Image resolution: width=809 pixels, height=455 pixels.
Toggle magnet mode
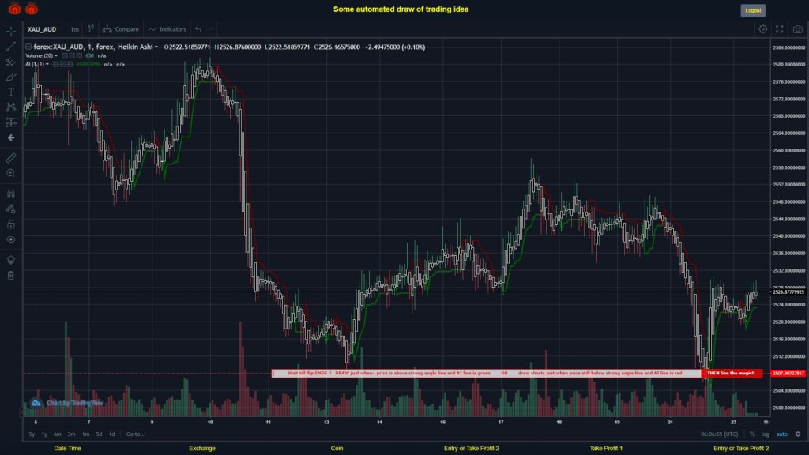click(x=11, y=194)
